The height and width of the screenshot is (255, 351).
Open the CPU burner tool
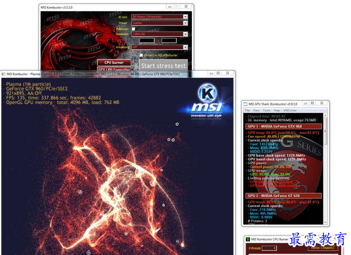[x=114, y=63]
